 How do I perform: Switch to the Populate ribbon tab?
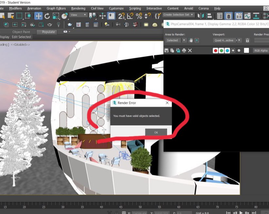(x=47, y=32)
